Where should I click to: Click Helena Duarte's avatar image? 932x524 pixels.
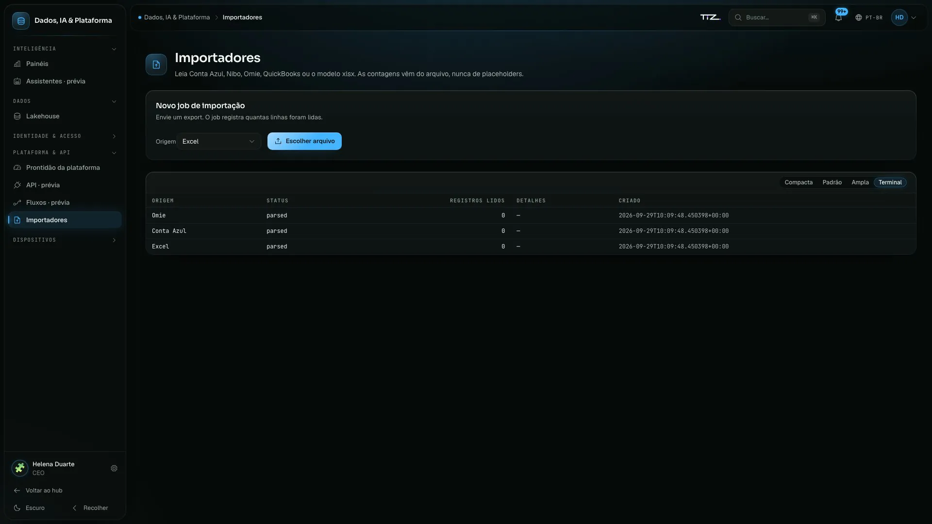(x=20, y=468)
